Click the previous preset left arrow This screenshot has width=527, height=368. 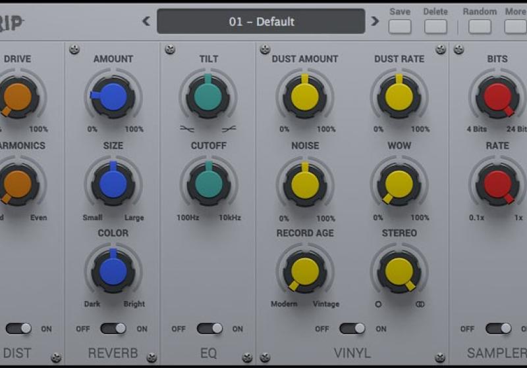click(146, 21)
